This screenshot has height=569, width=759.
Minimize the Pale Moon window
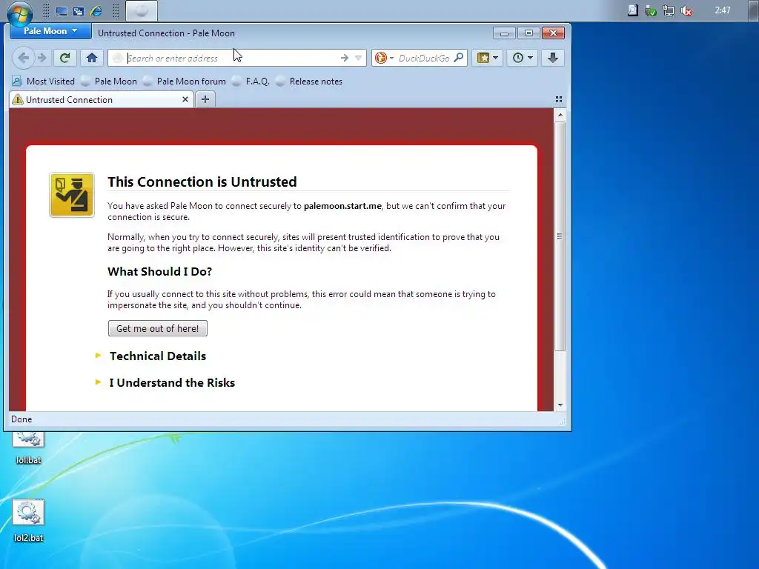(504, 33)
